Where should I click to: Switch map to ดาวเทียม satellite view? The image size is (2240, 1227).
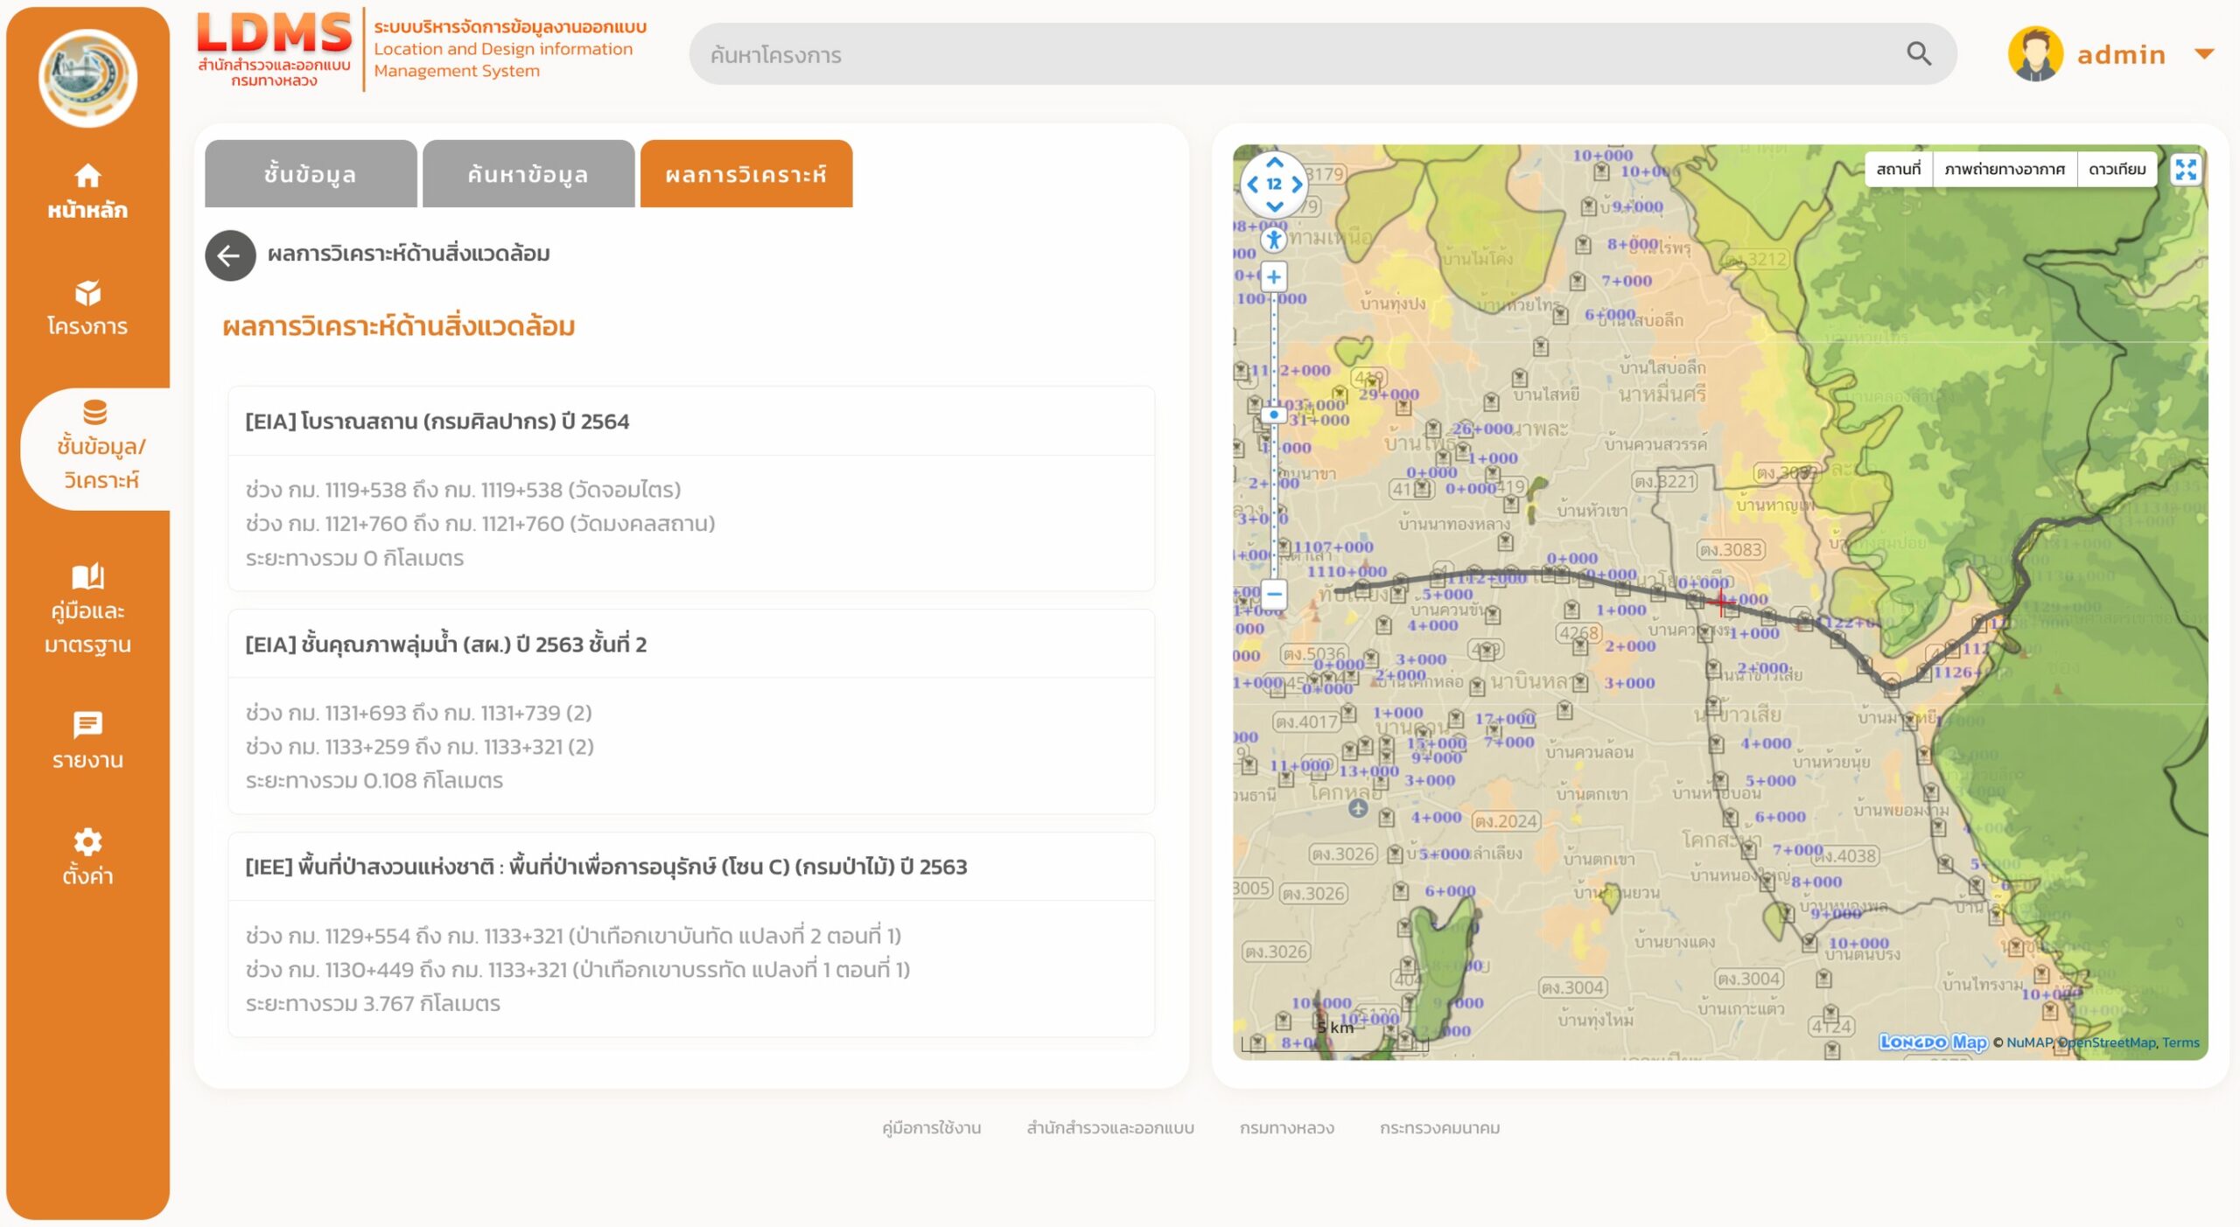(2117, 170)
